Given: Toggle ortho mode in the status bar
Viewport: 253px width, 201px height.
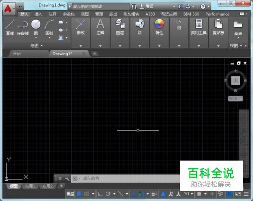Looking at the screenshot, I should tap(100, 194).
